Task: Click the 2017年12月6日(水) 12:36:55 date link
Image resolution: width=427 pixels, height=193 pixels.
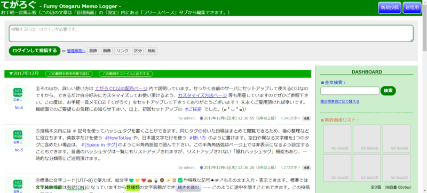Action: pyautogui.click(x=229, y=118)
